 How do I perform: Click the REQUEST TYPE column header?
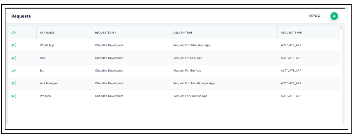click(291, 33)
